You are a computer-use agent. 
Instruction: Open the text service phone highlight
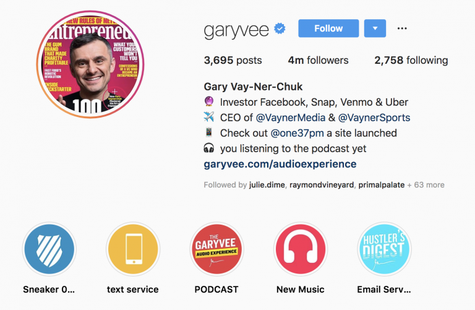click(133, 249)
